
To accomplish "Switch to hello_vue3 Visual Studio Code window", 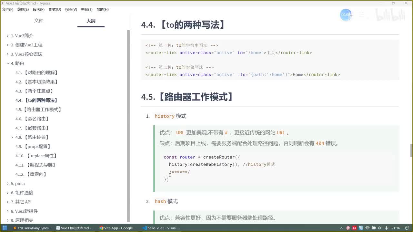I will click(x=161, y=228).
